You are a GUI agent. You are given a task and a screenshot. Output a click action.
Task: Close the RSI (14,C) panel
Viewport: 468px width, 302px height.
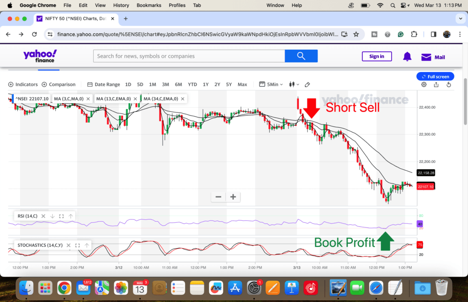pos(43,216)
